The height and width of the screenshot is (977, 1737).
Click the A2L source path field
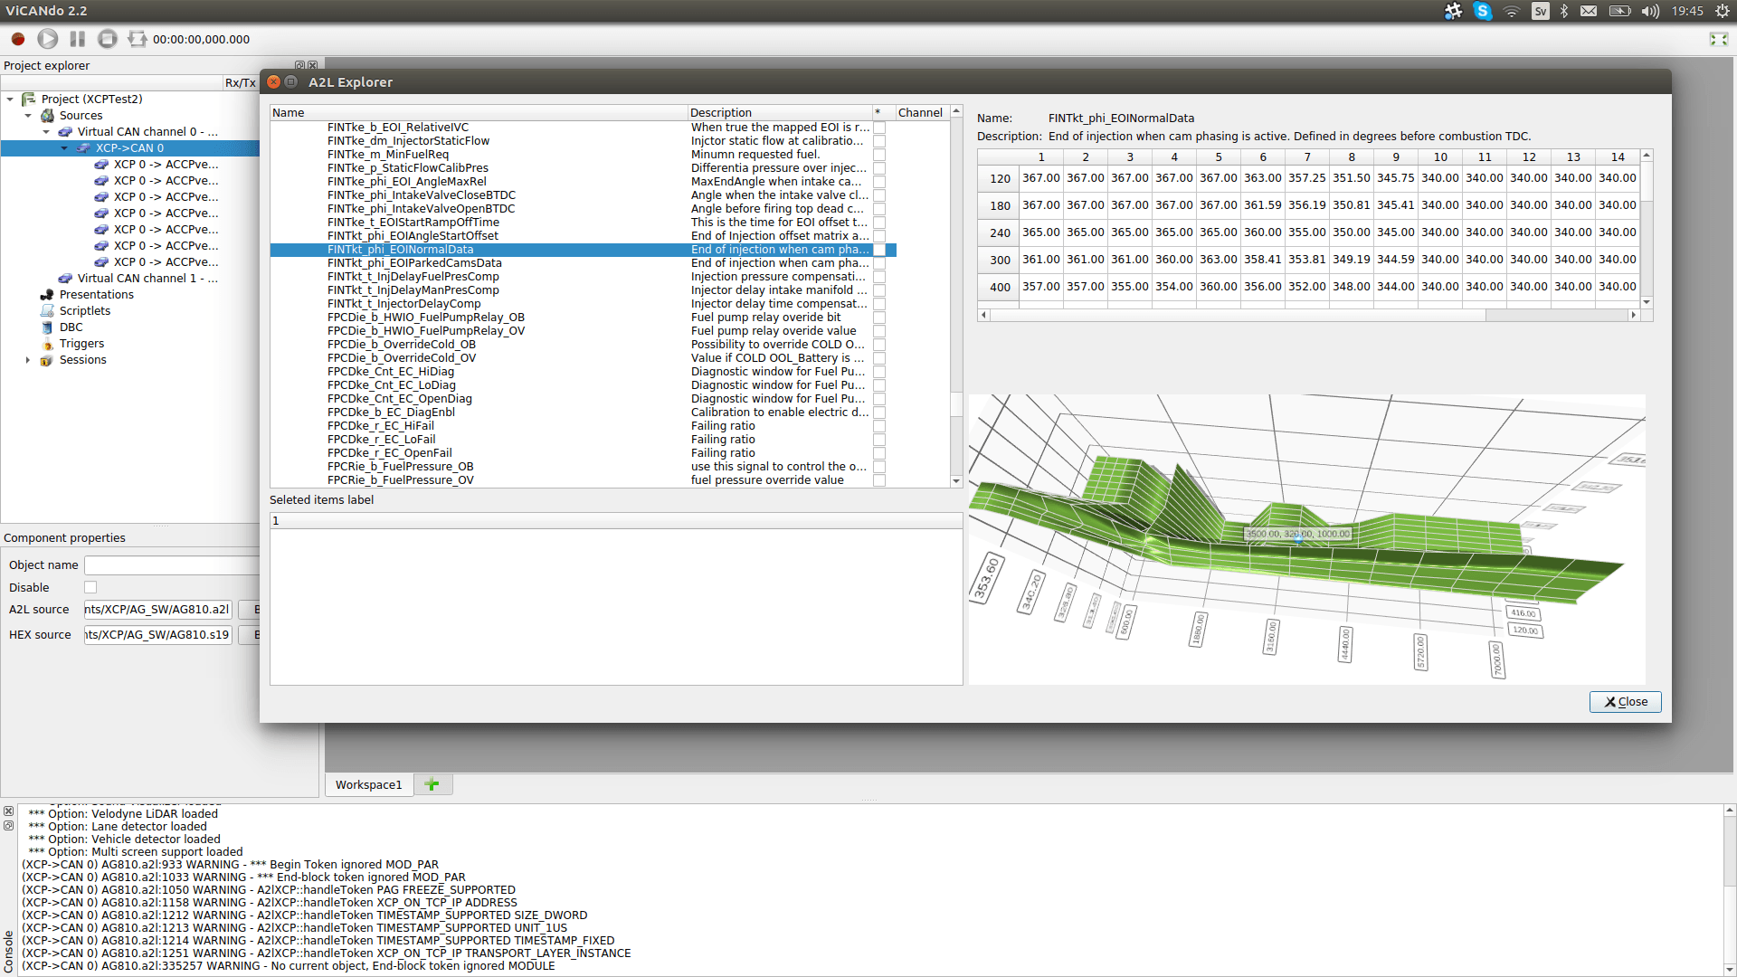click(158, 610)
